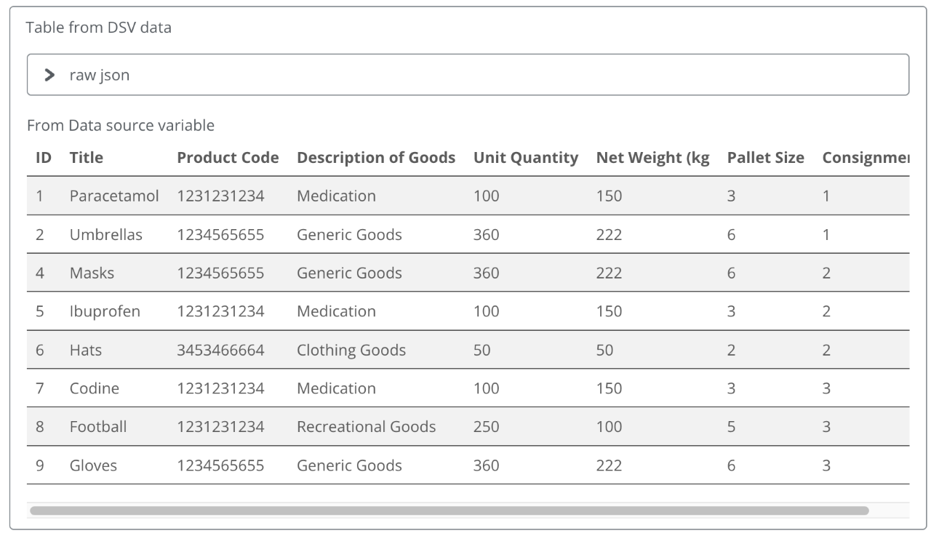The image size is (931, 536).
Task: Select the Football title cell
Action: coord(98,428)
